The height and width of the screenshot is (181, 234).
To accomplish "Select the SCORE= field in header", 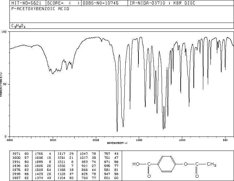I will [x=63, y=3].
